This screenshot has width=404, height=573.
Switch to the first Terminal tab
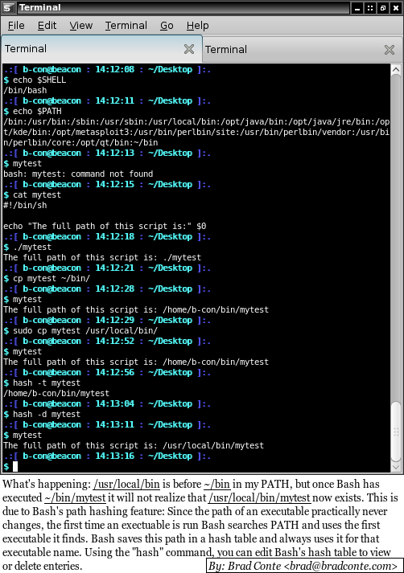pos(101,48)
